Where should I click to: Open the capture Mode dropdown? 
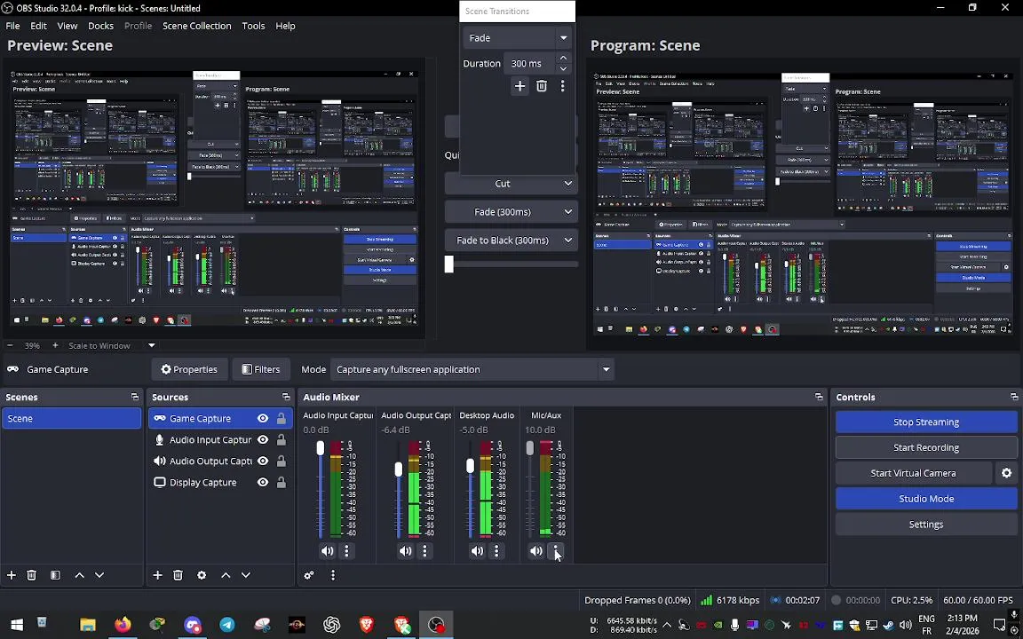(x=472, y=370)
